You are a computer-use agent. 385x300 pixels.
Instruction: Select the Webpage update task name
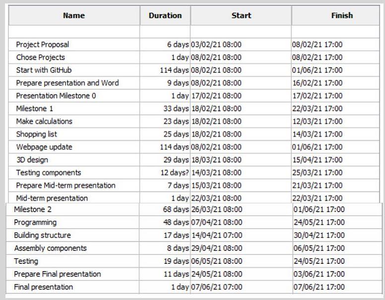click(x=44, y=147)
